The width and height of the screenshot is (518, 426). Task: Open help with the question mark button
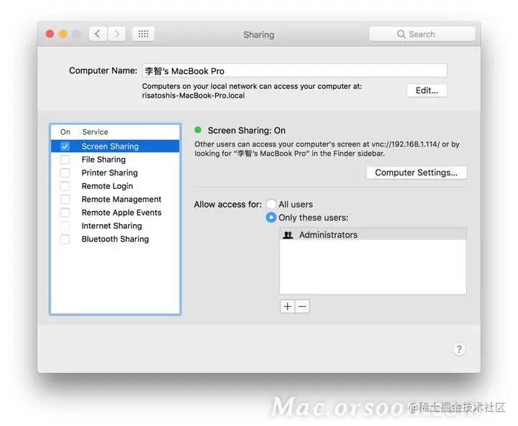tap(459, 349)
